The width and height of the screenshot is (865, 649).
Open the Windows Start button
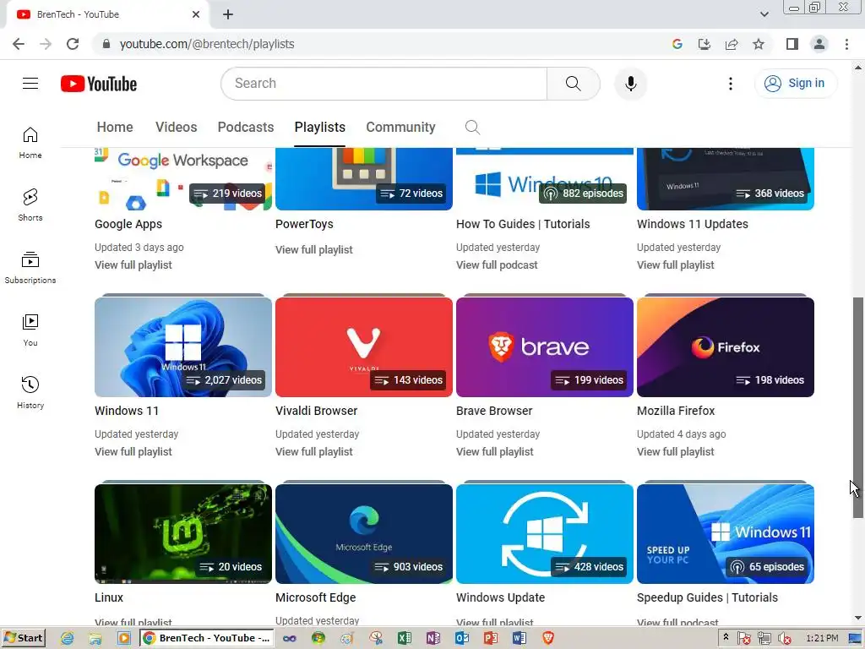23,638
